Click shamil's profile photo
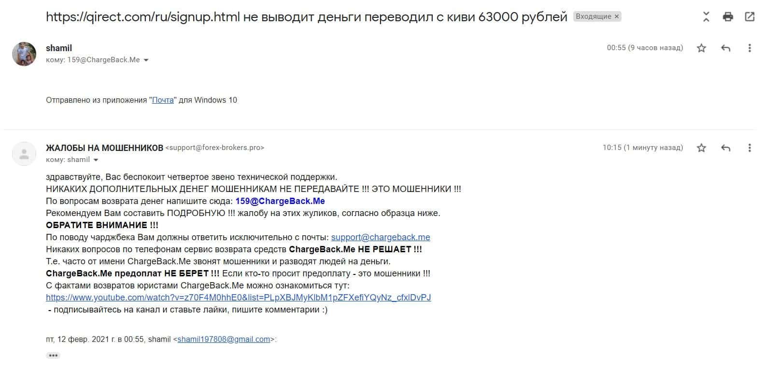 (x=24, y=54)
